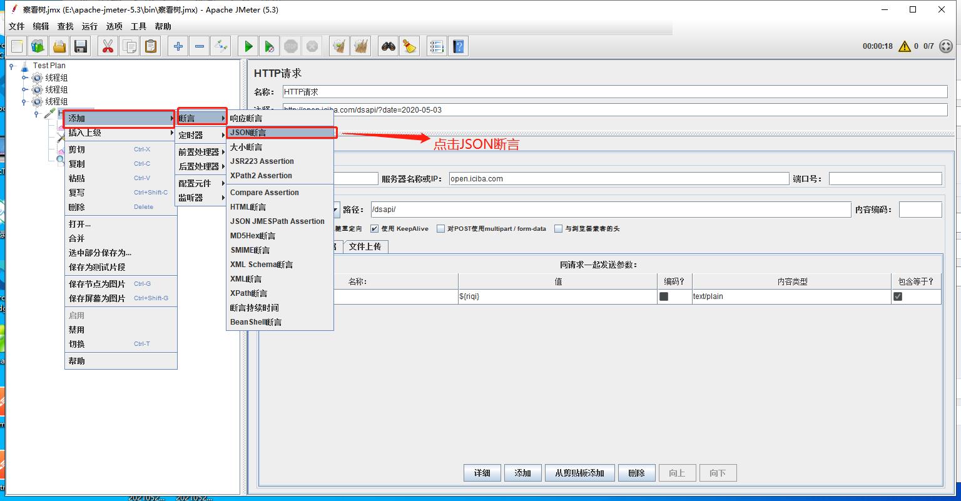Click the Expand All plus icon
The height and width of the screenshot is (501, 961).
coord(178,46)
